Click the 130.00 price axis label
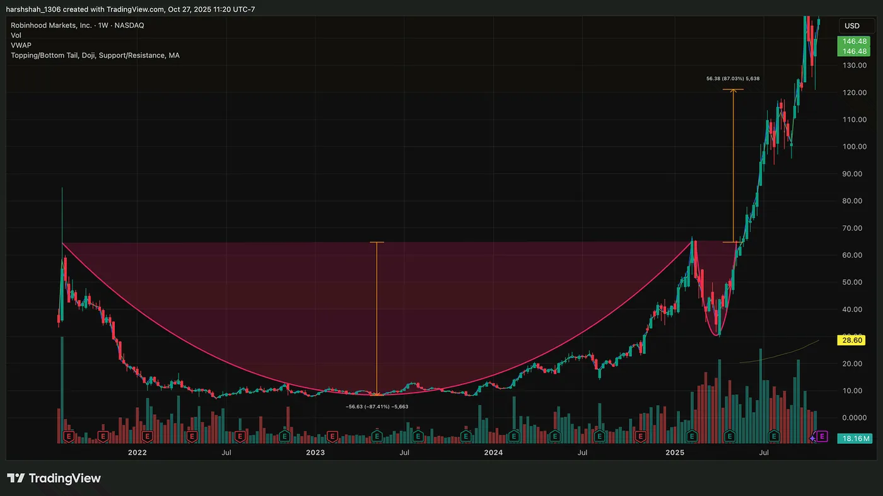 click(854, 66)
